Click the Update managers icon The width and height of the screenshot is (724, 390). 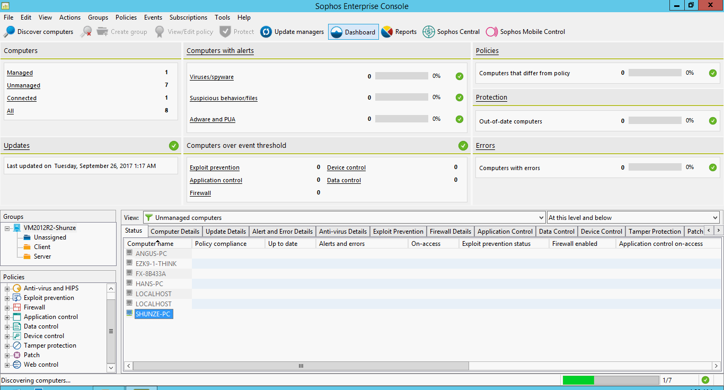(266, 32)
